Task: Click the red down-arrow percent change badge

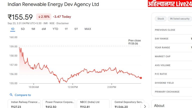Action: [44, 17]
